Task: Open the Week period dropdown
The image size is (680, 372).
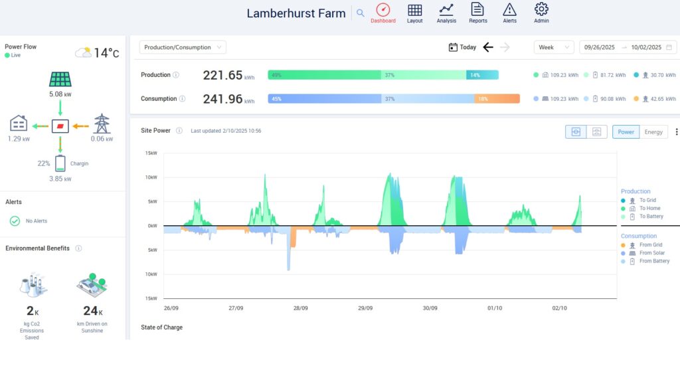Action: point(554,47)
